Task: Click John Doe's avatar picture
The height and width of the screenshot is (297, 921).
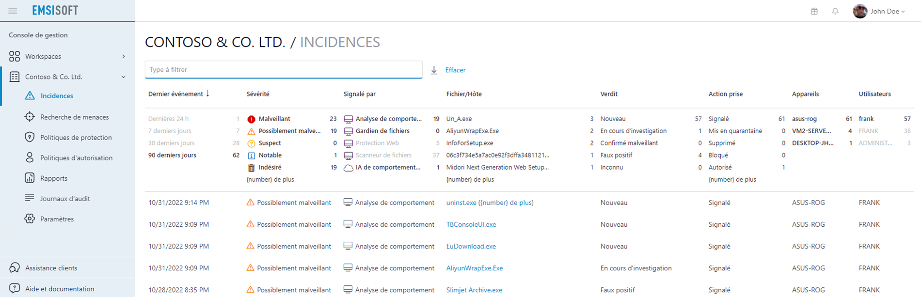Action: coord(860,11)
